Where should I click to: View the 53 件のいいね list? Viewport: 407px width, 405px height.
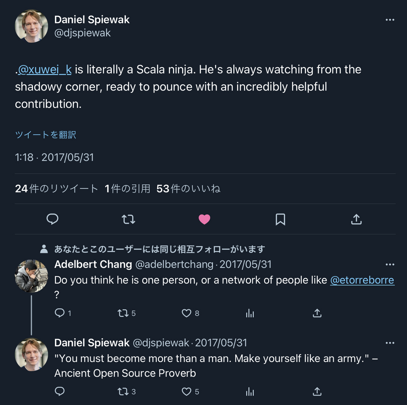[x=188, y=189]
